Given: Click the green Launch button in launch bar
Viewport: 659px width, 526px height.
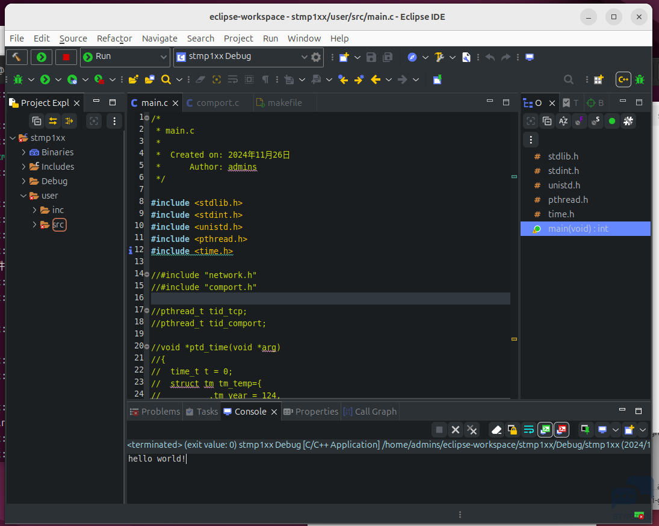Looking at the screenshot, I should click(x=41, y=57).
